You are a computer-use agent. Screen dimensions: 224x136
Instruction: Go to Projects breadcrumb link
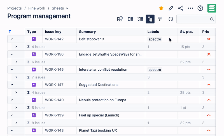pos(15,8)
